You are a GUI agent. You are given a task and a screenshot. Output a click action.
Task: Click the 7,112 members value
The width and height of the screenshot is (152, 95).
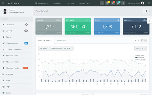tap(136, 27)
